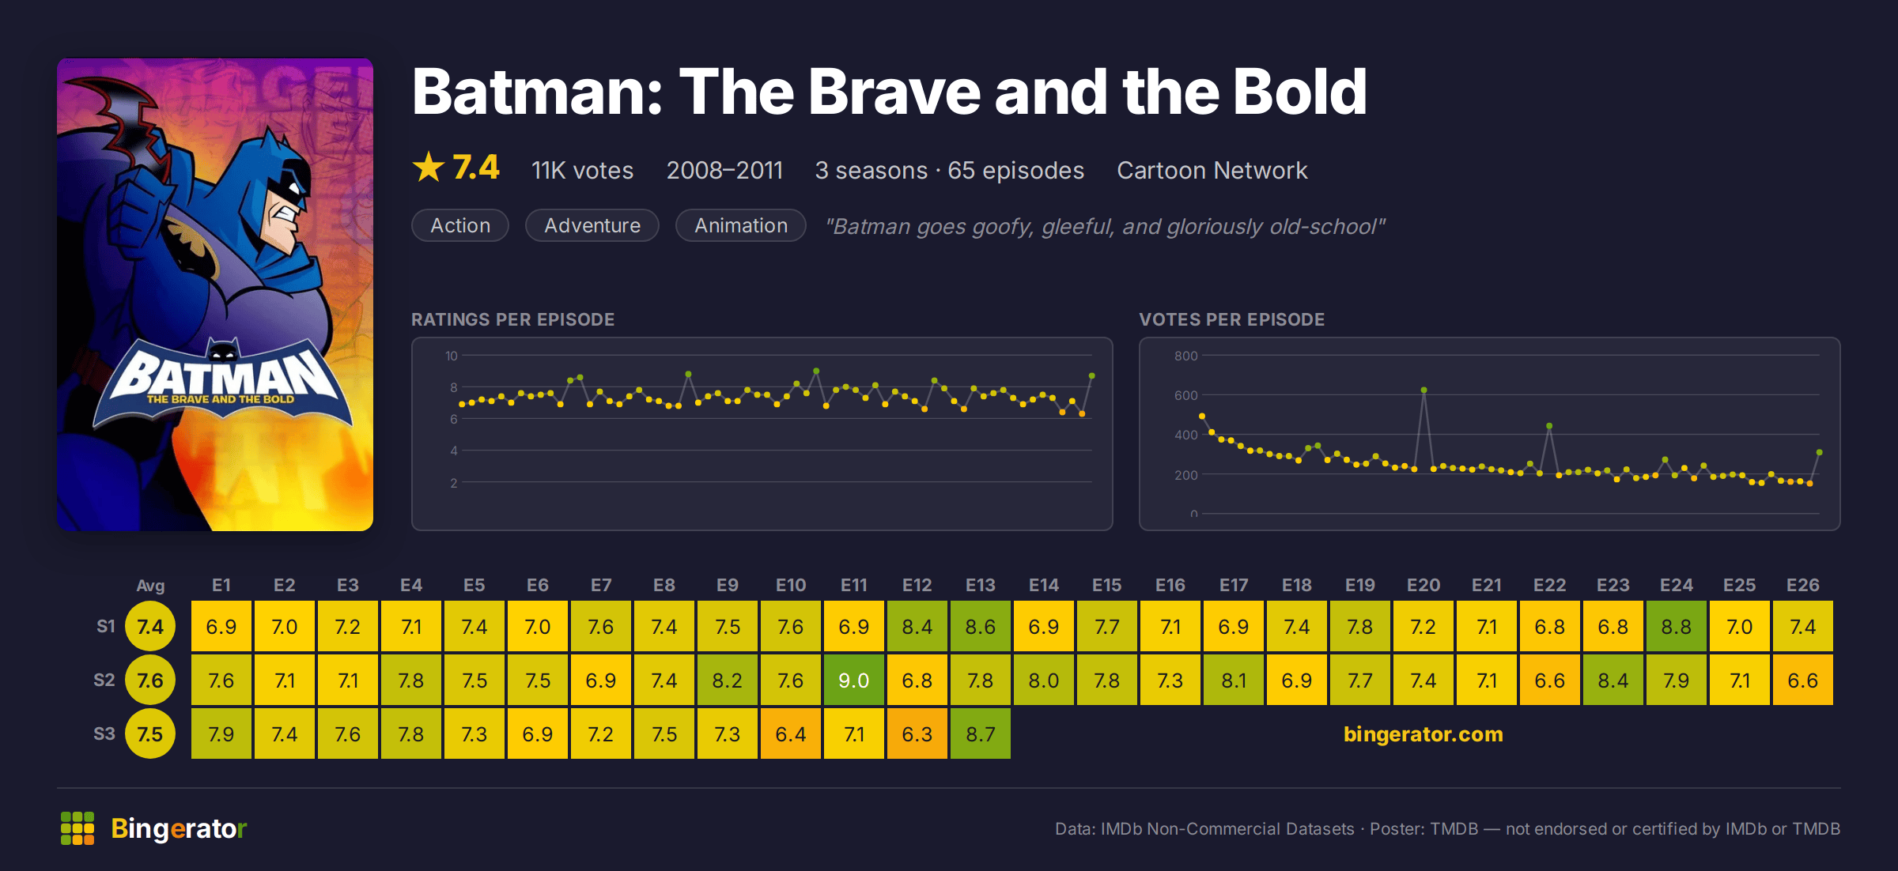Image resolution: width=1898 pixels, height=871 pixels.
Task: Select the Action genre tag
Action: (x=460, y=225)
